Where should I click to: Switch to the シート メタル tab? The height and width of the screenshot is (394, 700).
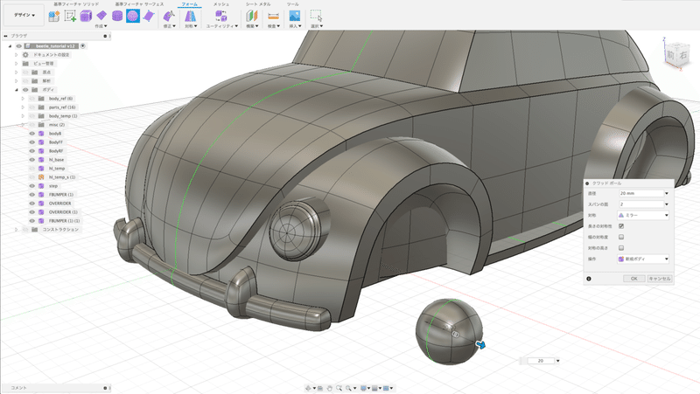[x=257, y=4]
